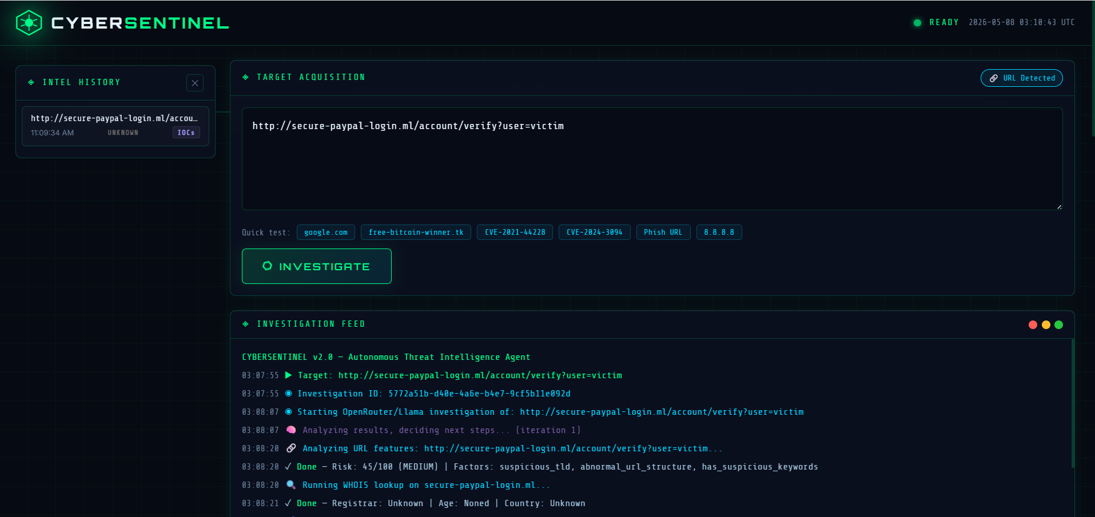The height and width of the screenshot is (517, 1095).
Task: Select the Phish URL quick test
Action: 663,233
